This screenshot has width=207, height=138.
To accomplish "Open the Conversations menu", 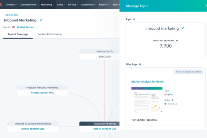I will [29, 4].
